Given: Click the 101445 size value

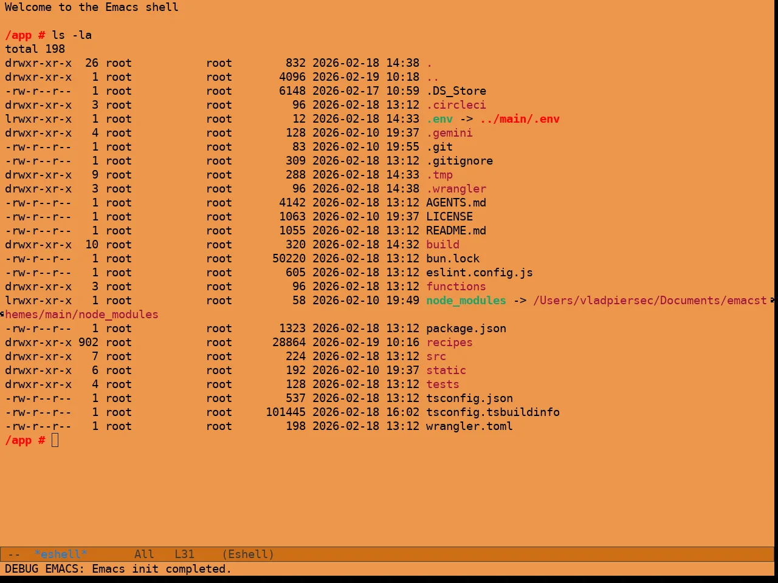Looking at the screenshot, I should (x=286, y=412).
